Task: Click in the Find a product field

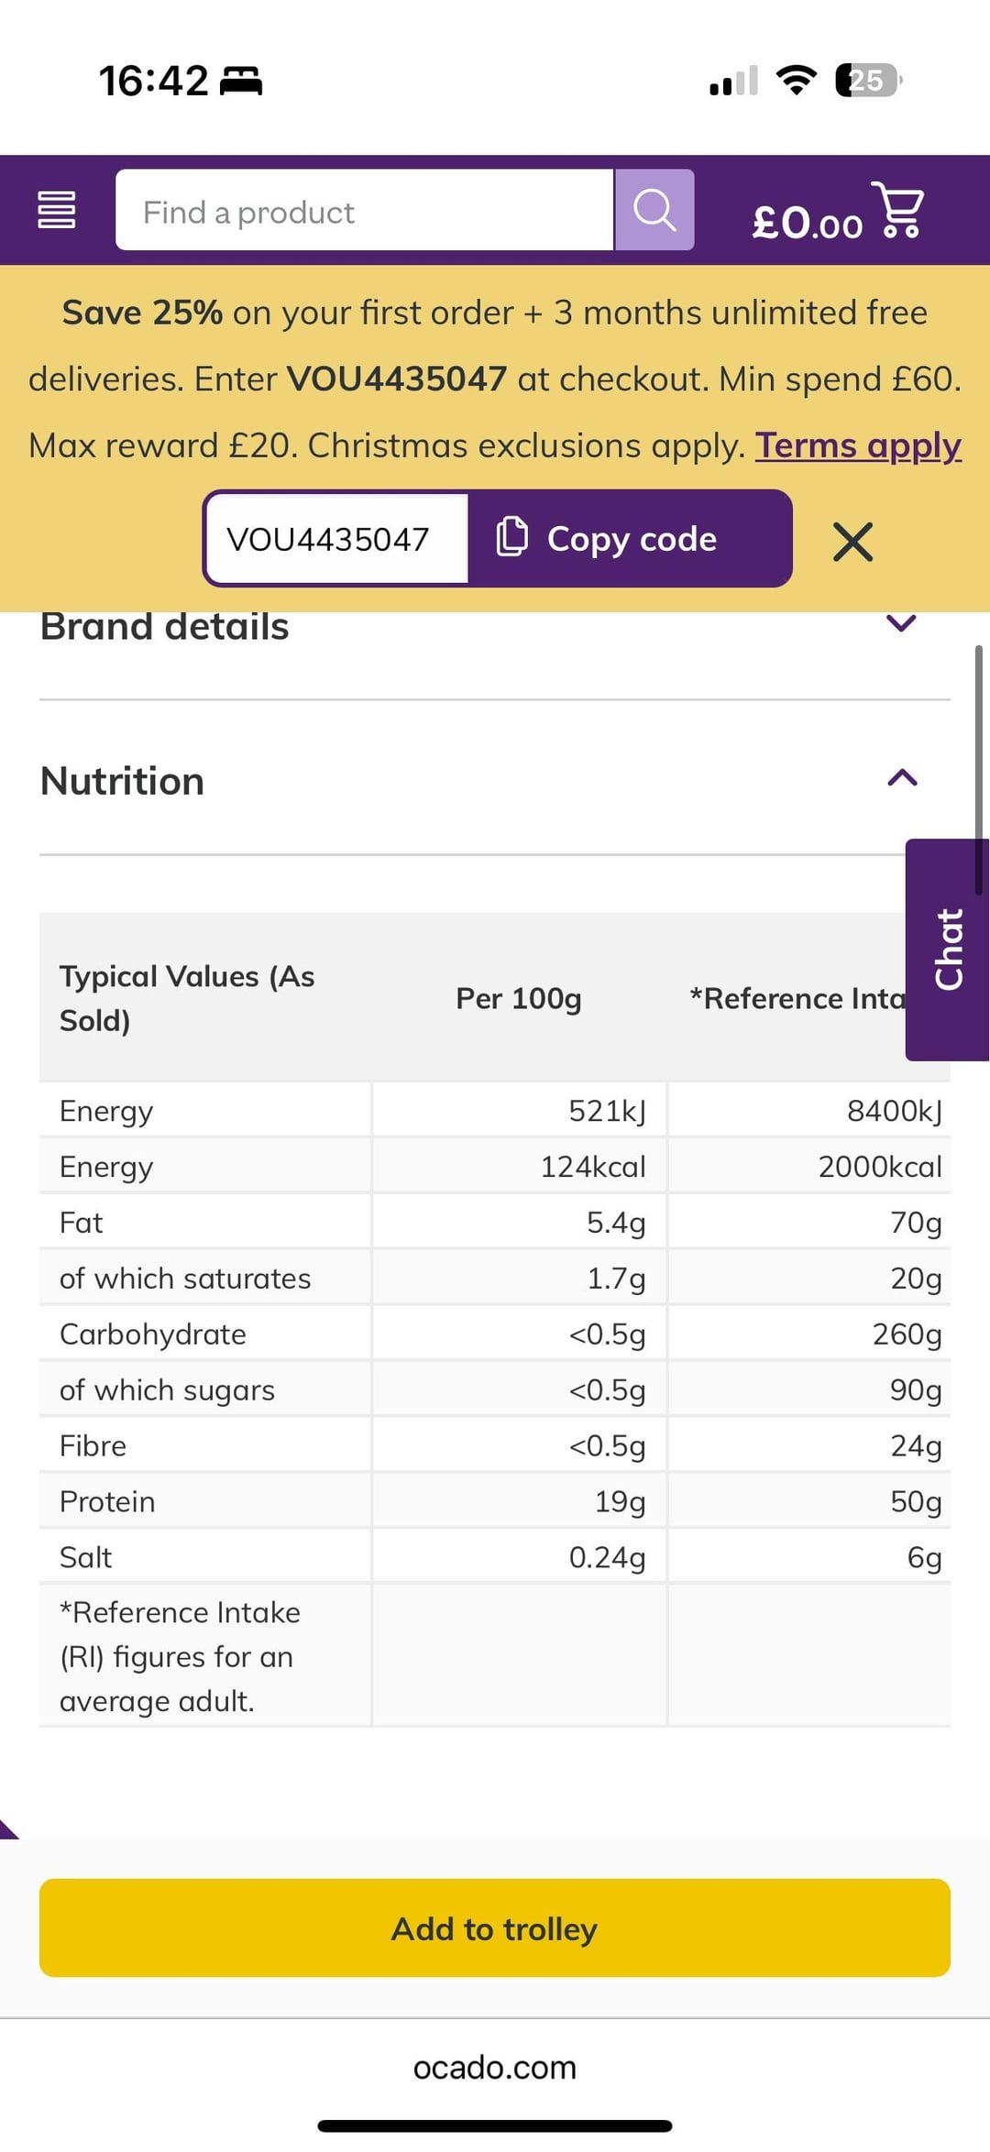Action: [364, 210]
